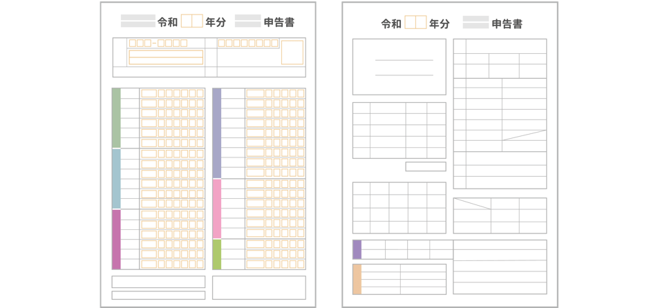
Task: Click the first postal code digit box
Action: tap(133, 43)
